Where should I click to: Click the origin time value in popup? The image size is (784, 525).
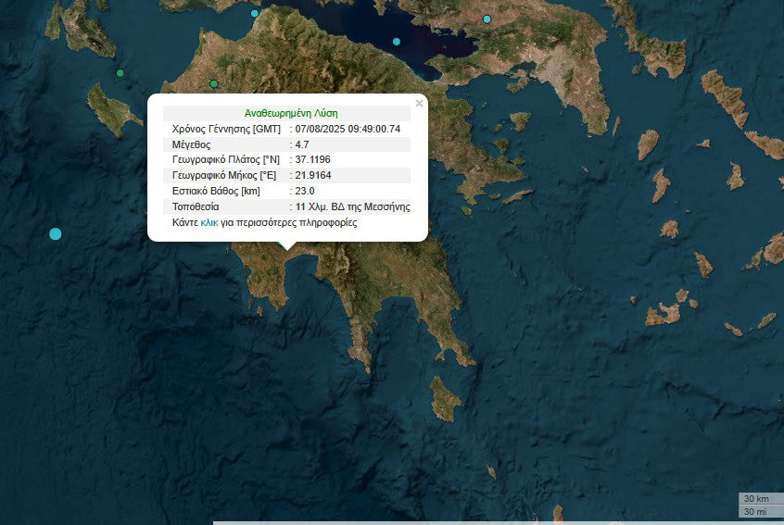click(348, 129)
